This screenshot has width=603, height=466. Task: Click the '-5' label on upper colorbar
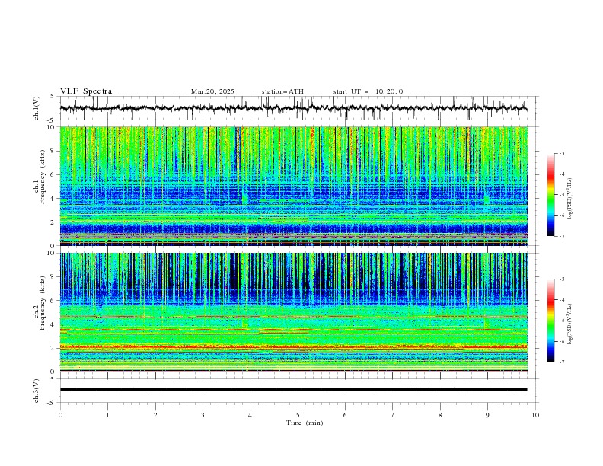(x=561, y=195)
